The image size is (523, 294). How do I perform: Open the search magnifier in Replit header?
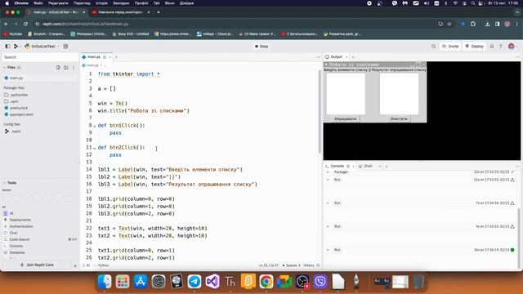click(x=433, y=47)
